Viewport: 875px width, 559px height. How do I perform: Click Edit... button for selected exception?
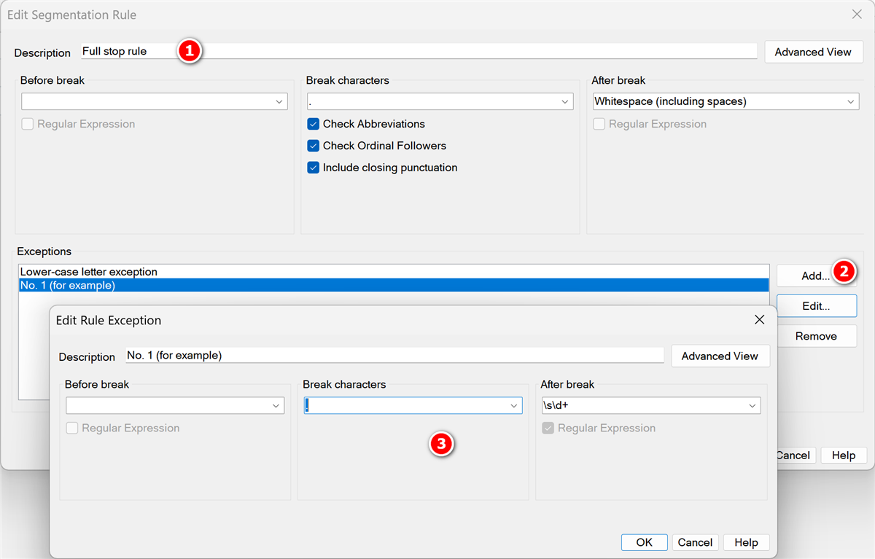pos(816,306)
